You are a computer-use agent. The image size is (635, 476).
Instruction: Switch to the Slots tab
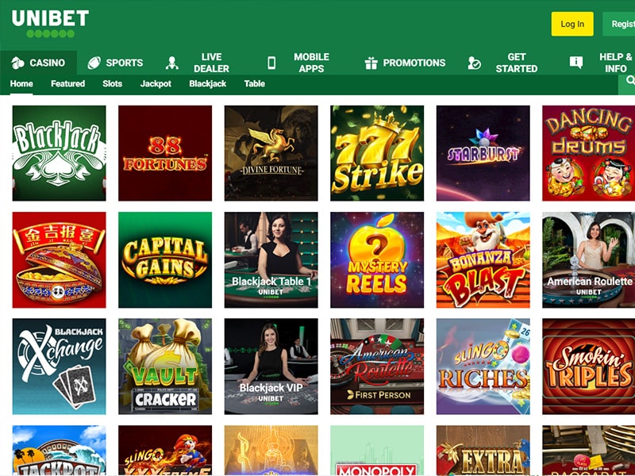[112, 84]
